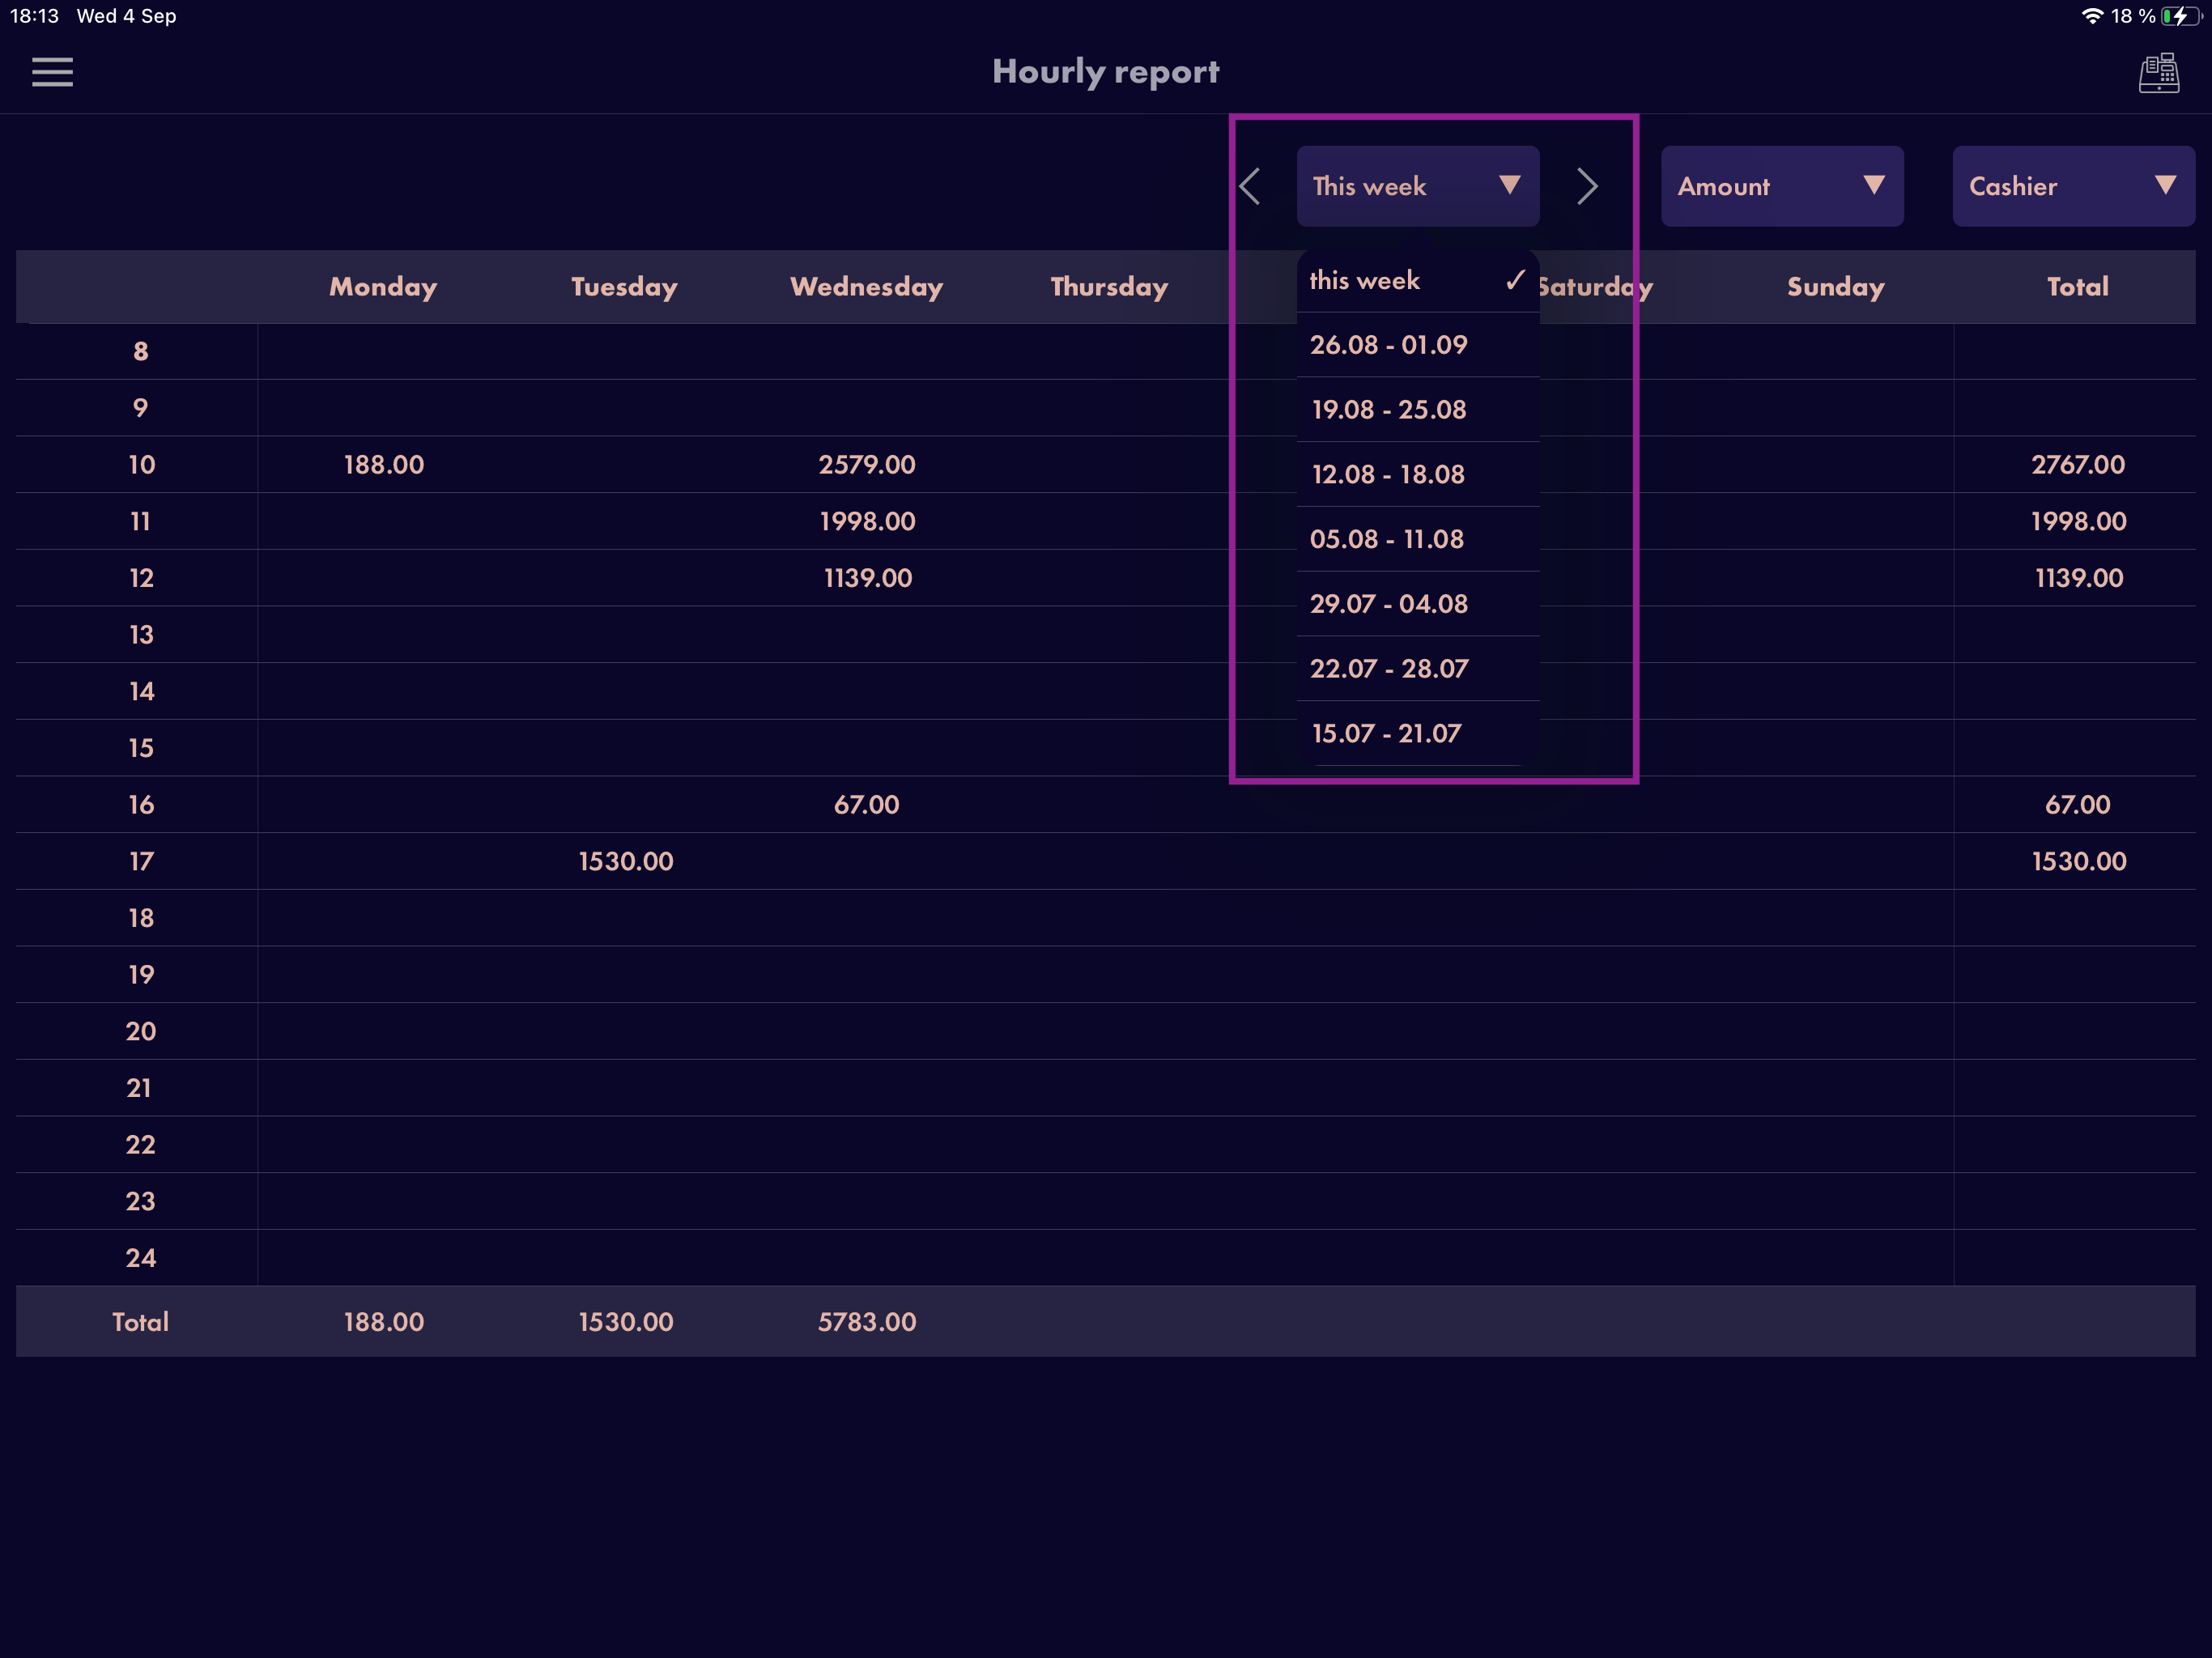Check the battery status icon
This screenshot has height=1658, width=2212.
pyautogui.click(x=2181, y=16)
